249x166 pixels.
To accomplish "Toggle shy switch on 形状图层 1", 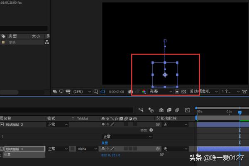I will pyautogui.click(x=103, y=149).
